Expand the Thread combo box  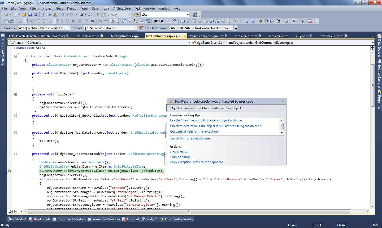[x=135, y=28]
